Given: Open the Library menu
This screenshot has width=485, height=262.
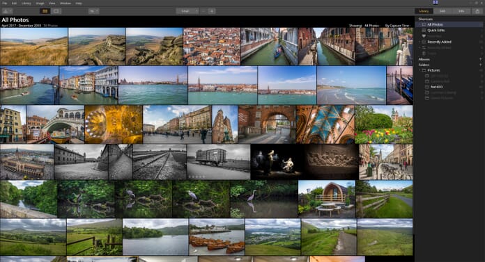Looking at the screenshot, I should click(x=26, y=3).
